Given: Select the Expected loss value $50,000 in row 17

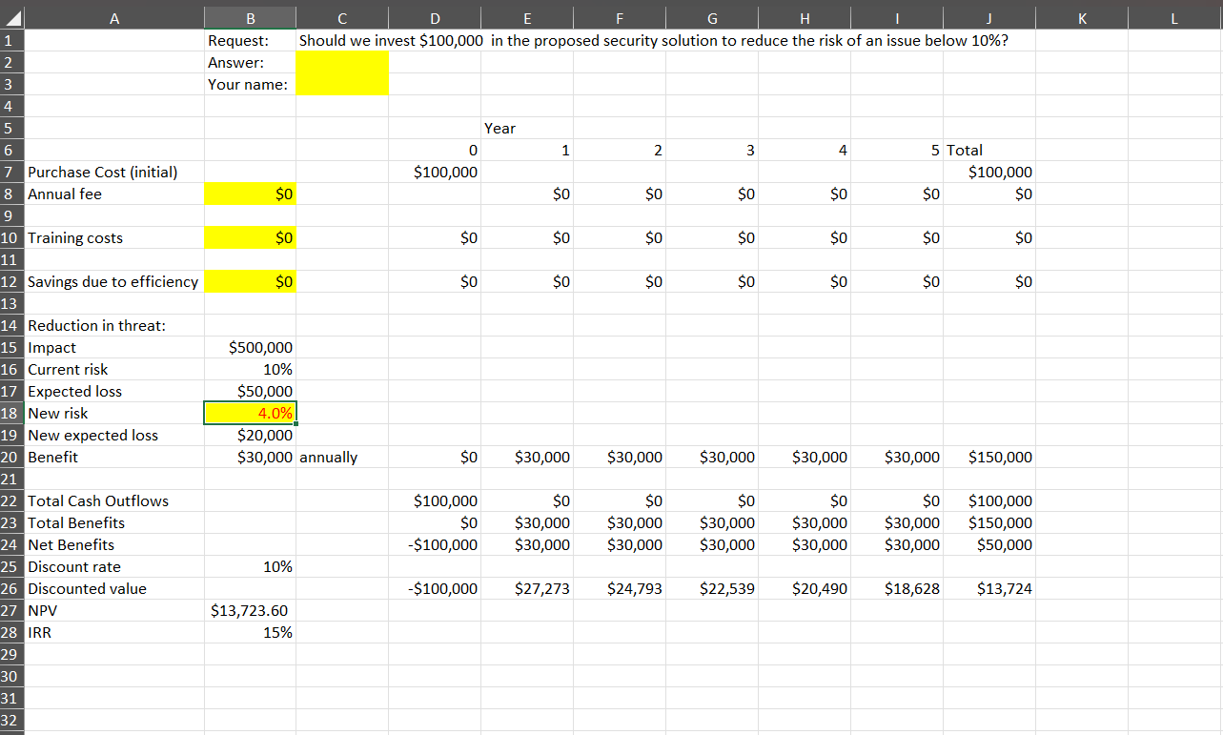Looking at the screenshot, I should click(x=250, y=392).
